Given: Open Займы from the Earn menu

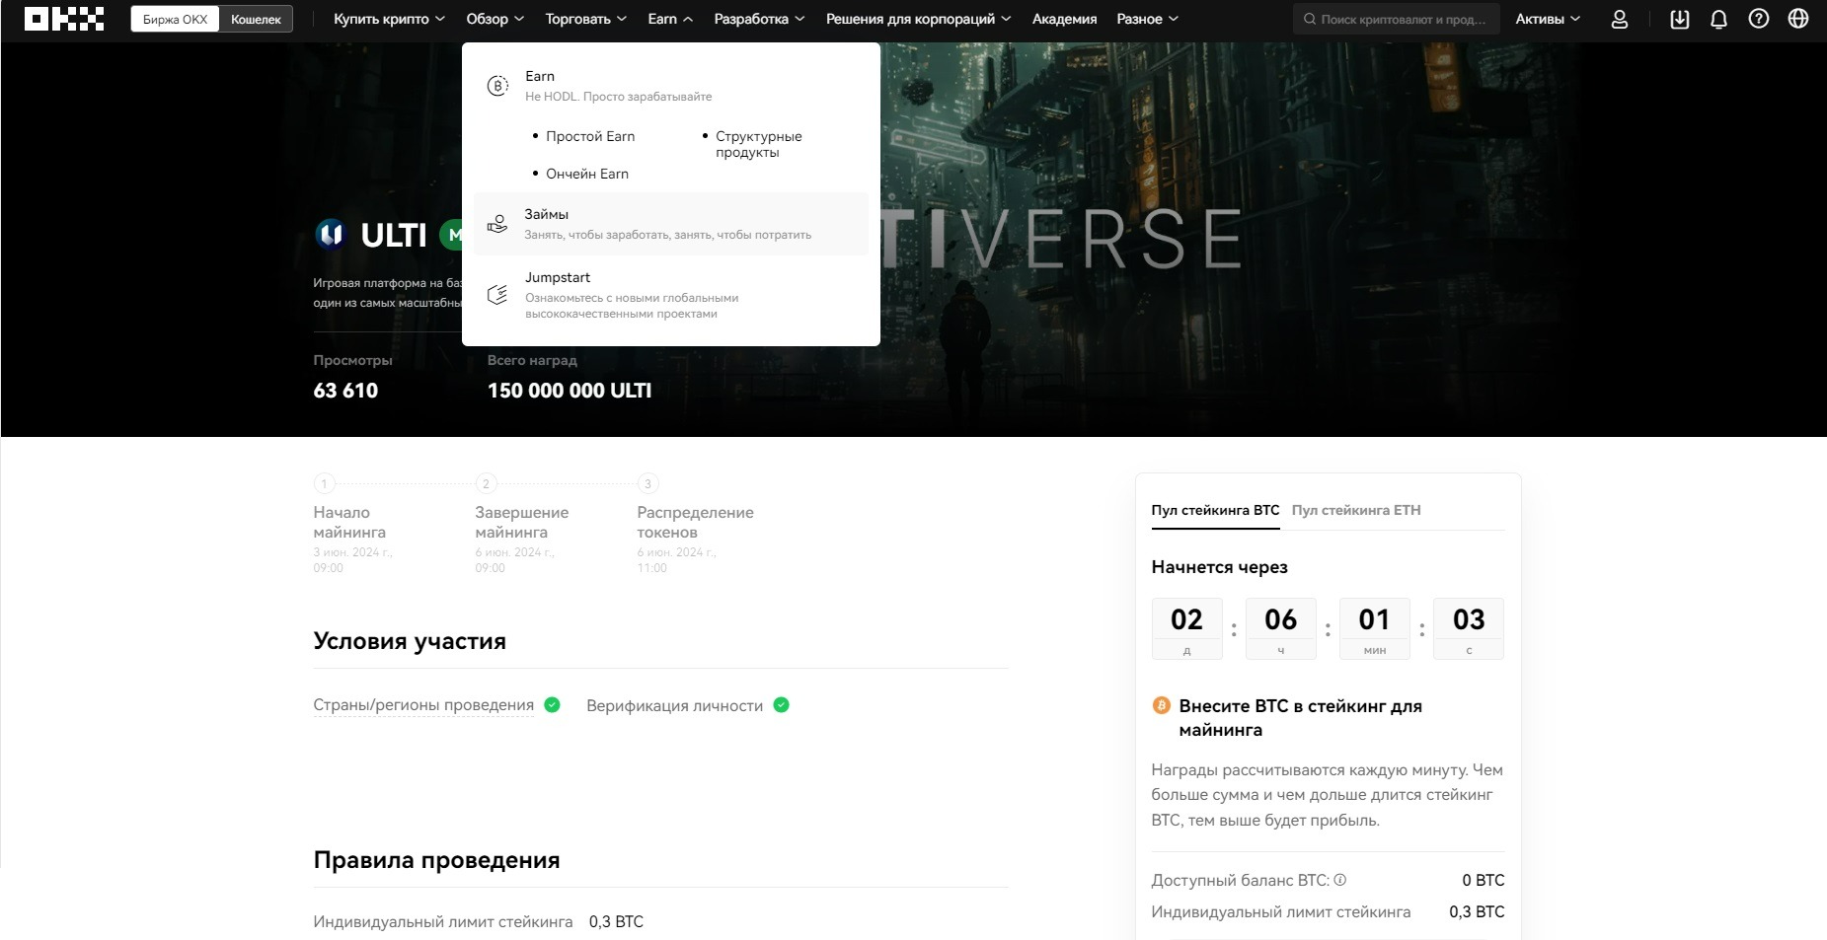Looking at the screenshot, I should (x=671, y=224).
